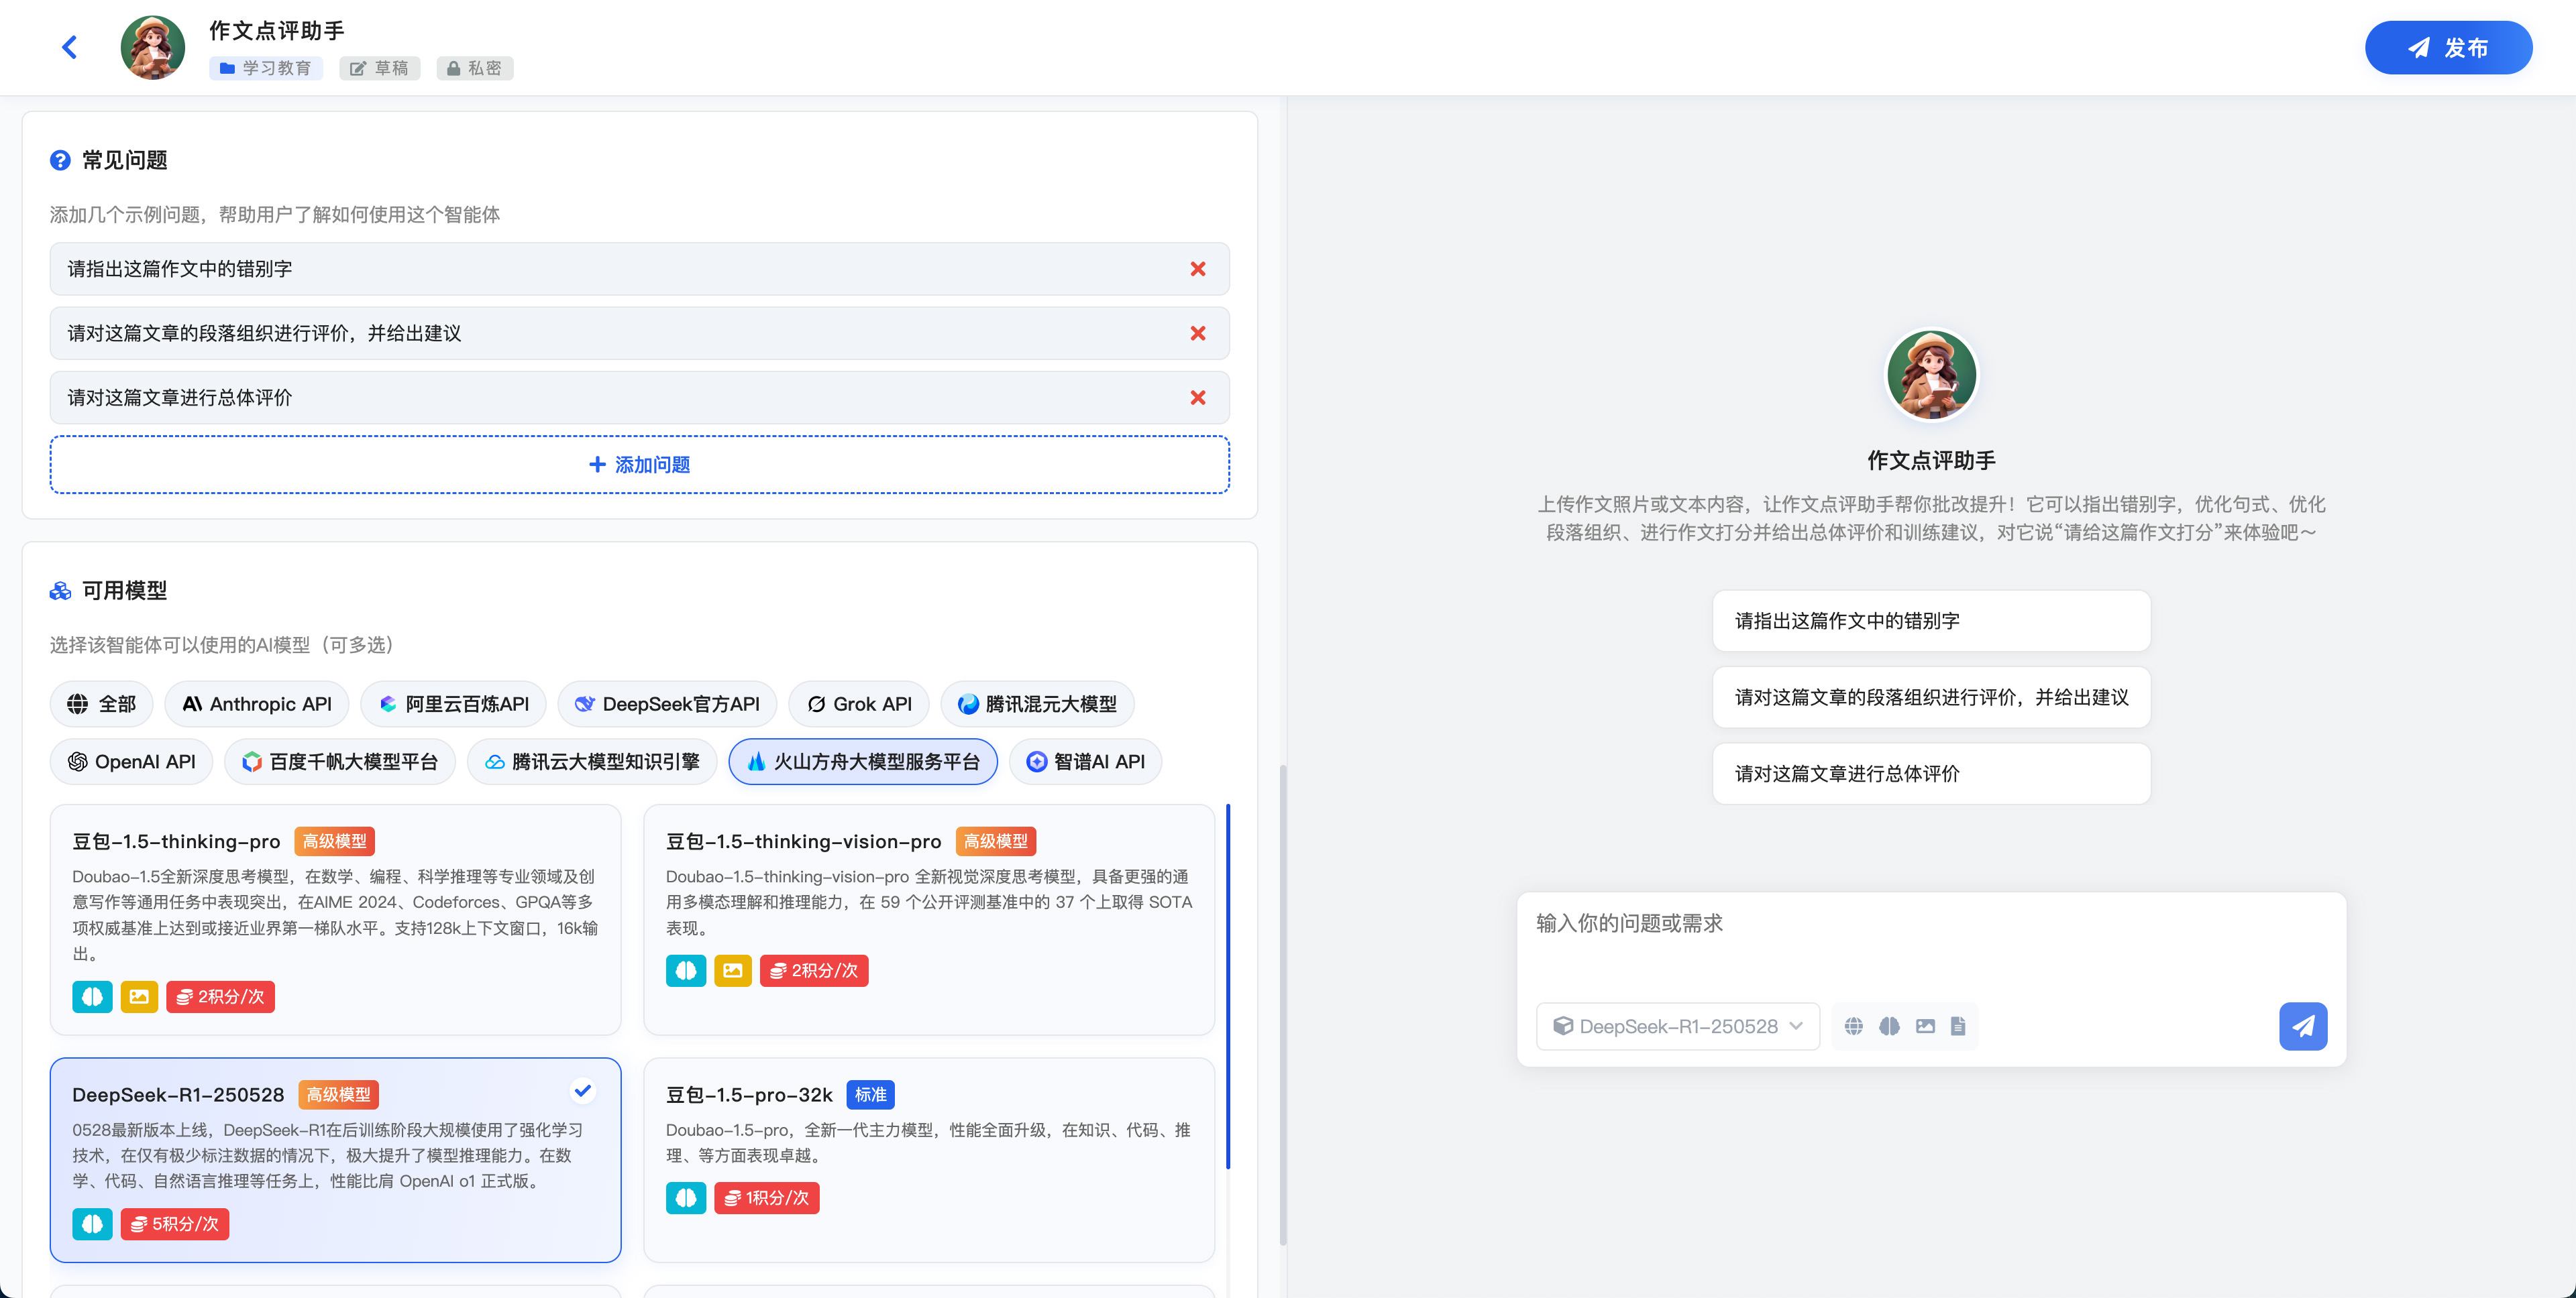The width and height of the screenshot is (2576, 1298).
Task: Delete the question 请指出这篇作文中的错别字
Action: click(x=1197, y=269)
